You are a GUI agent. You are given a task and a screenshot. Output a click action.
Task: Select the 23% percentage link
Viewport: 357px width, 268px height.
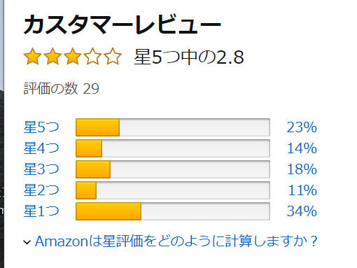pos(302,127)
